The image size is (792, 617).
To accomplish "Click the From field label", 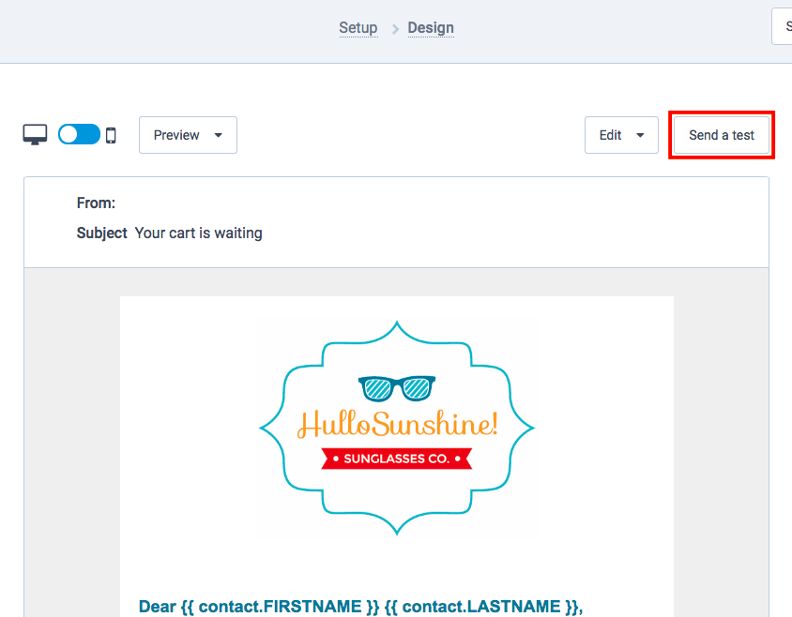I will pyautogui.click(x=96, y=203).
